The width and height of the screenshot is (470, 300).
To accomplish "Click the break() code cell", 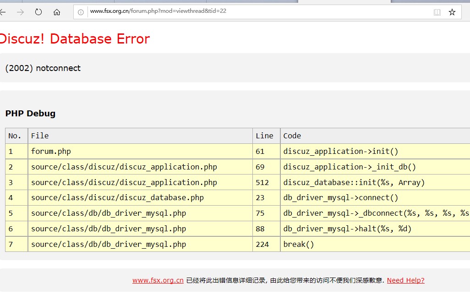I will click(x=299, y=245).
